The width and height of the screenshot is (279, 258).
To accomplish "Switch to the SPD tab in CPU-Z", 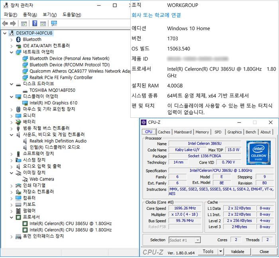I will (x=218, y=132).
